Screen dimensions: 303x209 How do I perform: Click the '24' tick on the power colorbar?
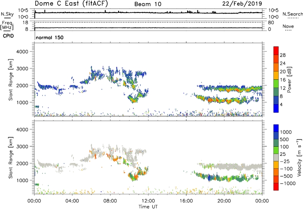[x=283, y=63]
